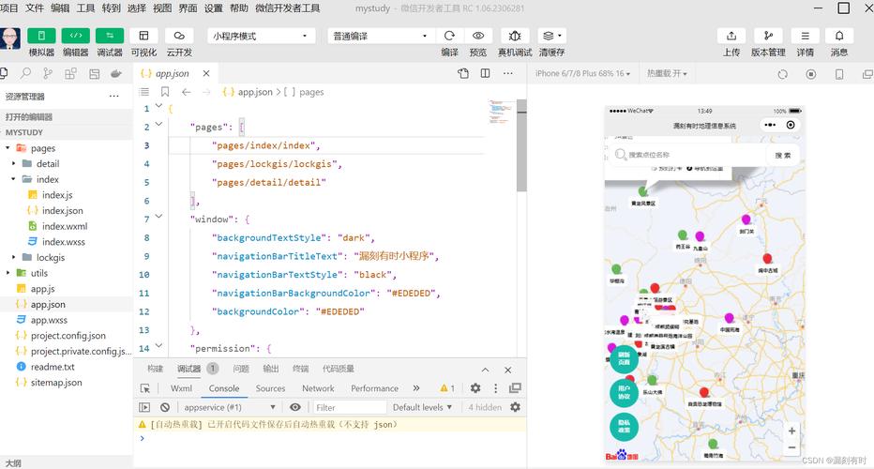
Task: Zoom in the simulator map with plus
Action: [x=791, y=431]
